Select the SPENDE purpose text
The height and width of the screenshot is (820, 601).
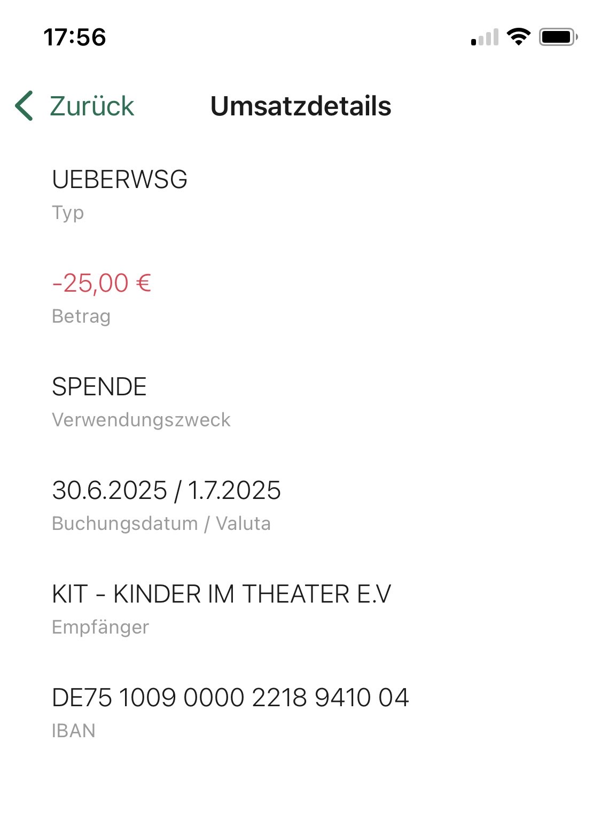click(99, 387)
